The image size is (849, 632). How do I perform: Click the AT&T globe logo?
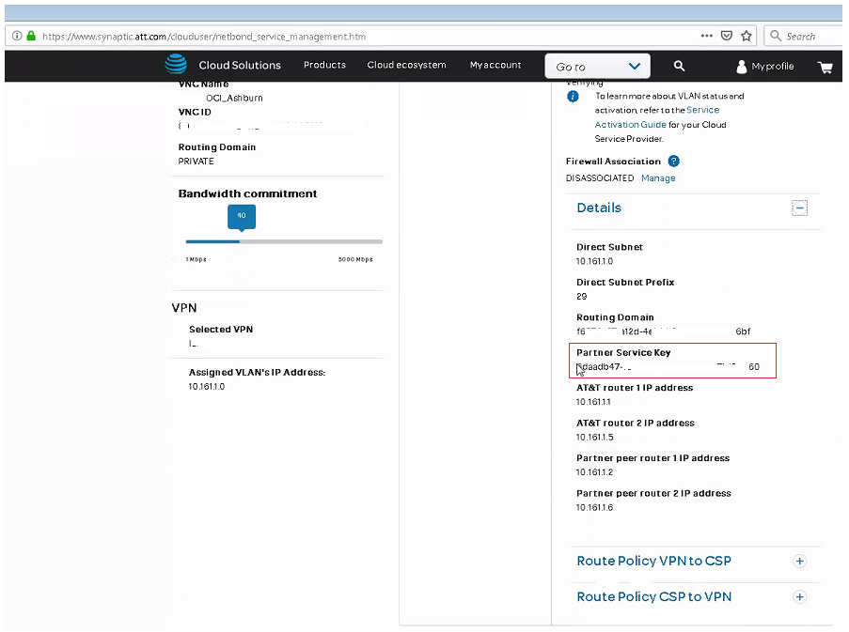coord(176,65)
